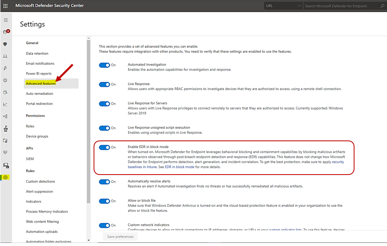Follow the EDR in block mode link

[x=180, y=167]
